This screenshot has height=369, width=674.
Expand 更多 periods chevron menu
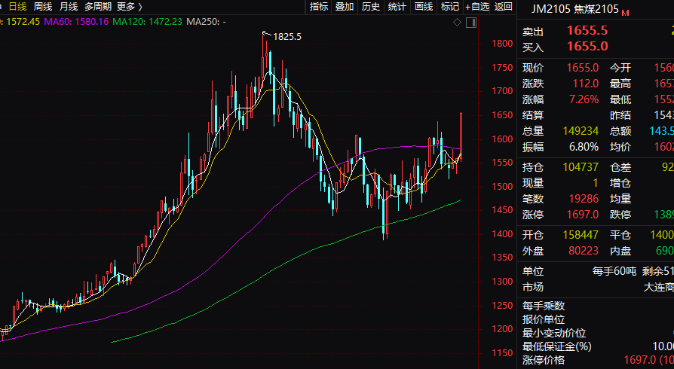tap(130, 7)
